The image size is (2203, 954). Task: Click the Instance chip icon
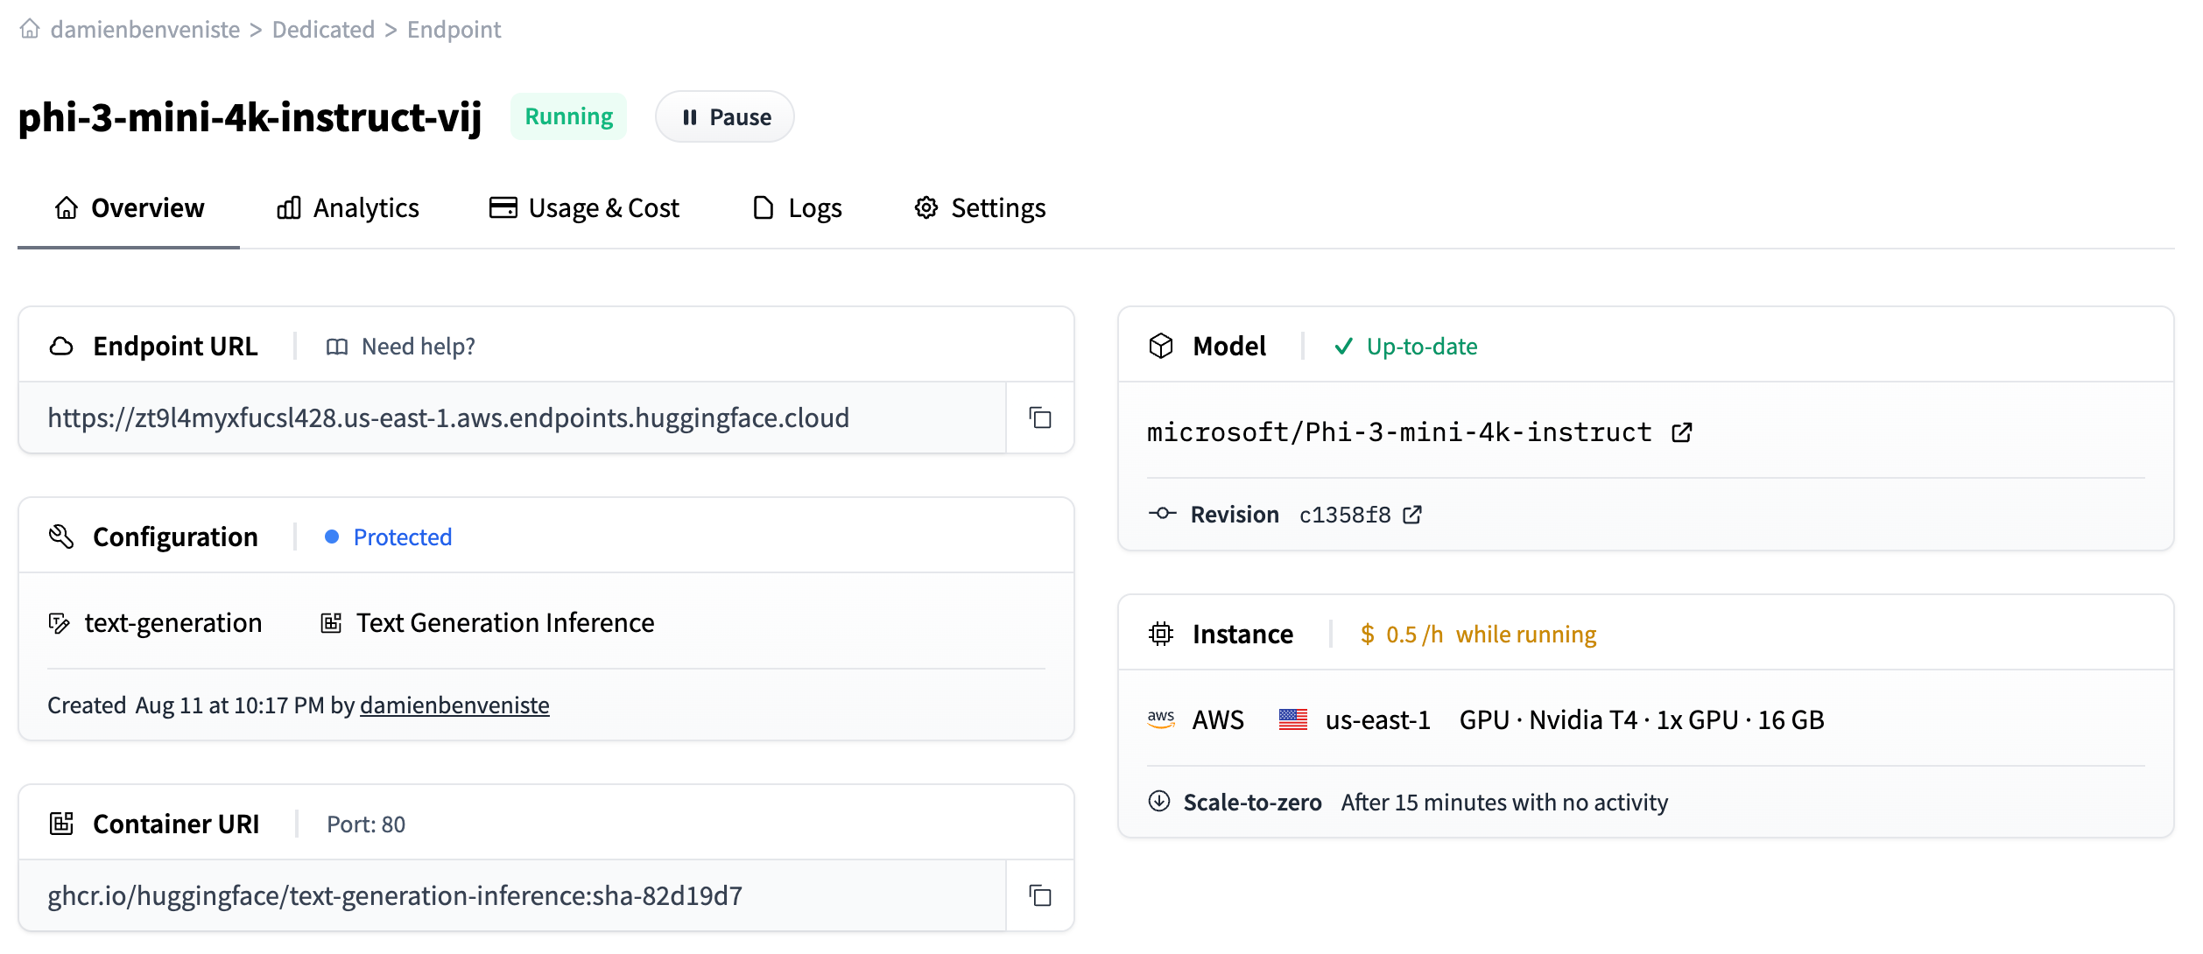(1162, 635)
